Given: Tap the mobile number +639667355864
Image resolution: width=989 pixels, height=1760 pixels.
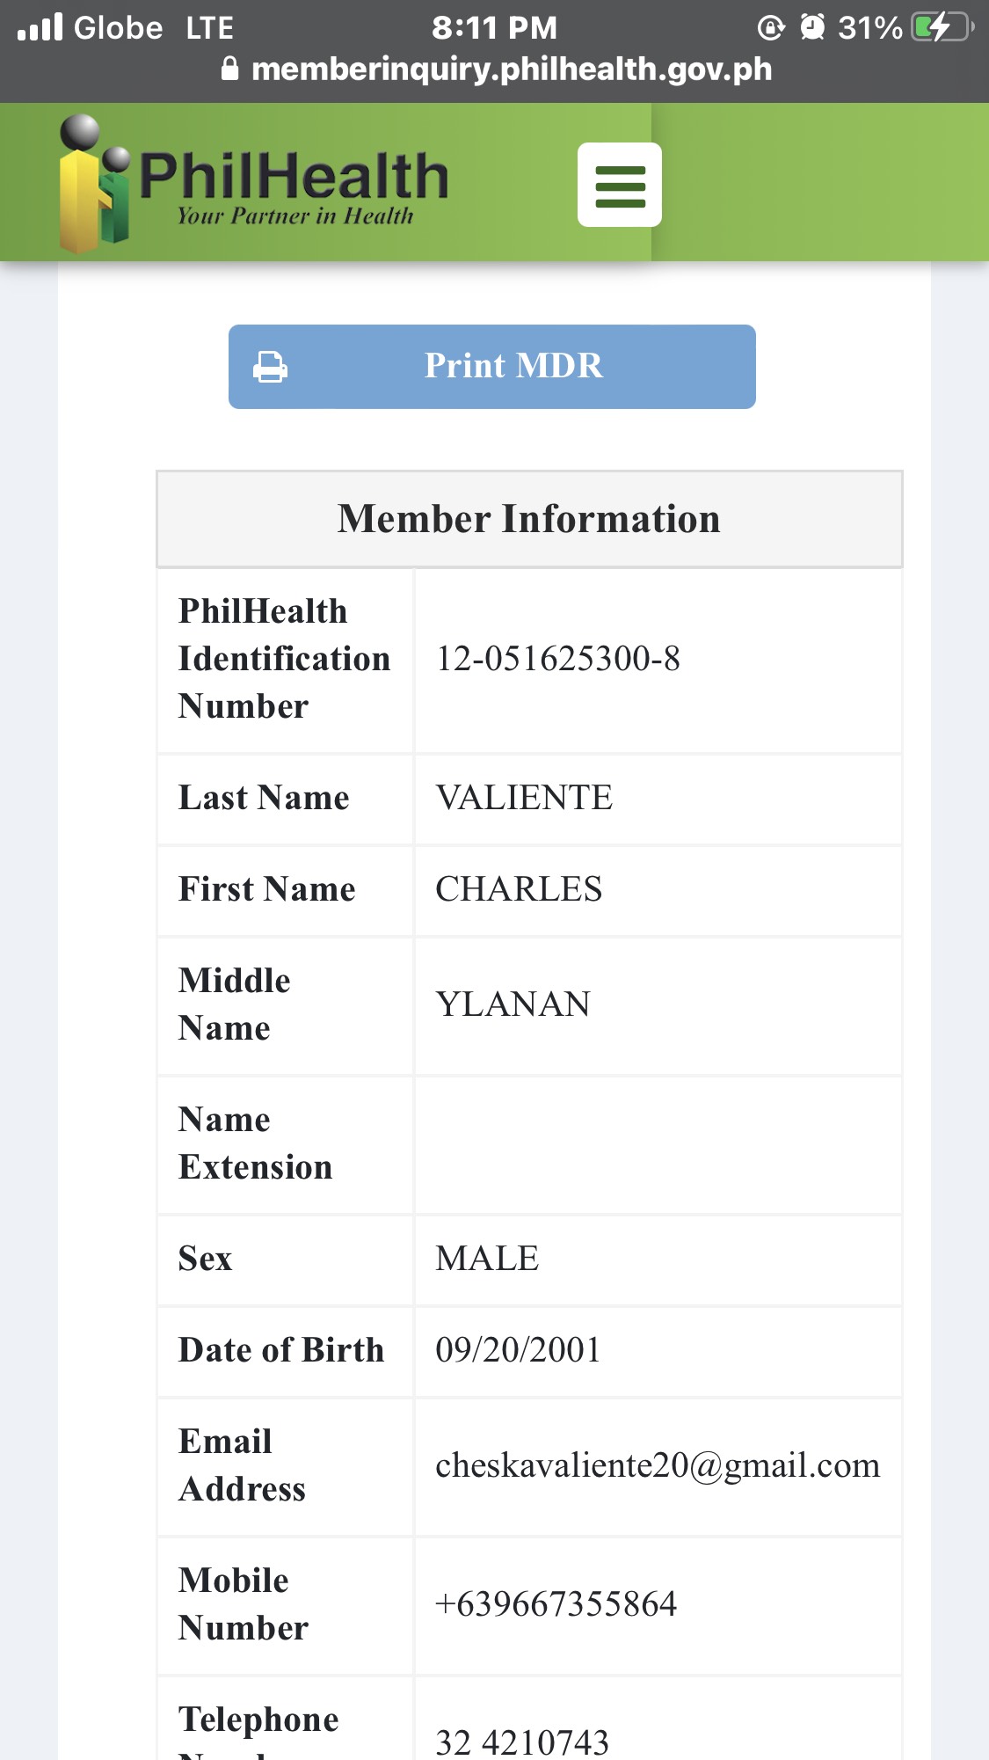Looking at the screenshot, I should click(x=556, y=1604).
